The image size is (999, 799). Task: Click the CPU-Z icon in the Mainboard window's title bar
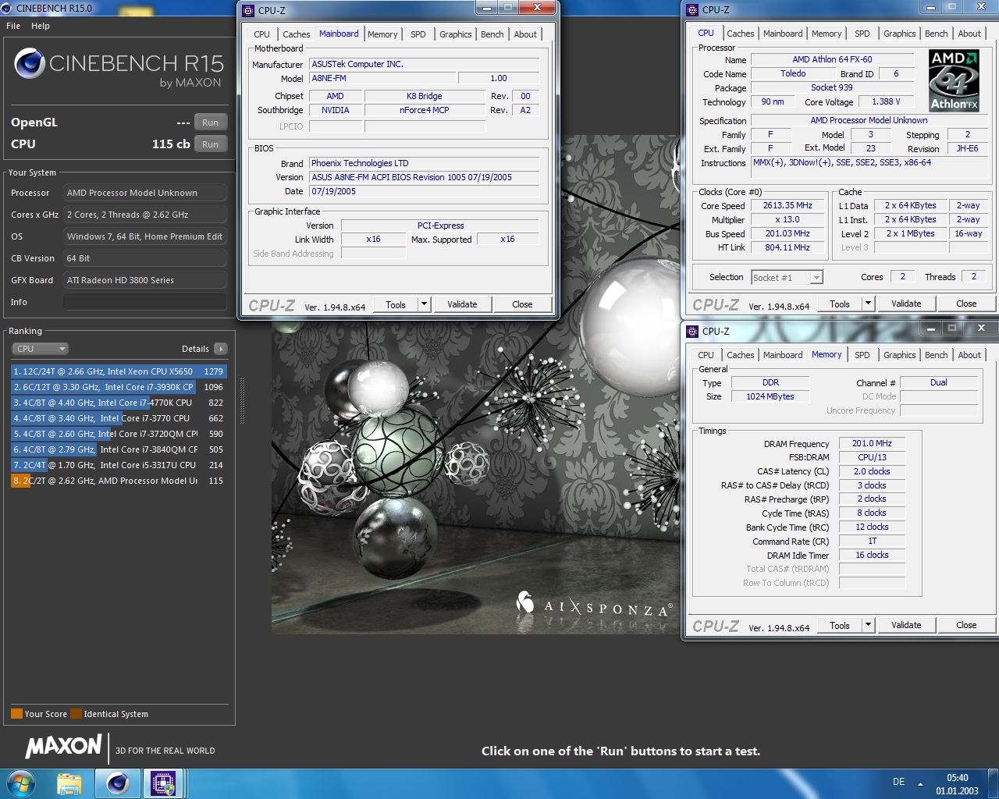coord(248,11)
